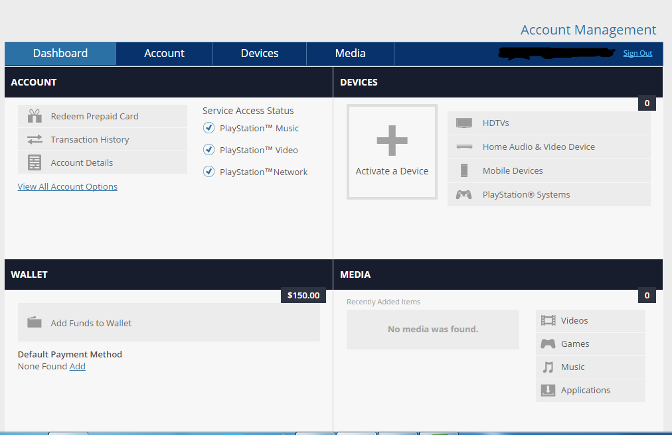The image size is (672, 435).
Task: Toggle the PlayStation Music checkmark
Action: tap(209, 127)
